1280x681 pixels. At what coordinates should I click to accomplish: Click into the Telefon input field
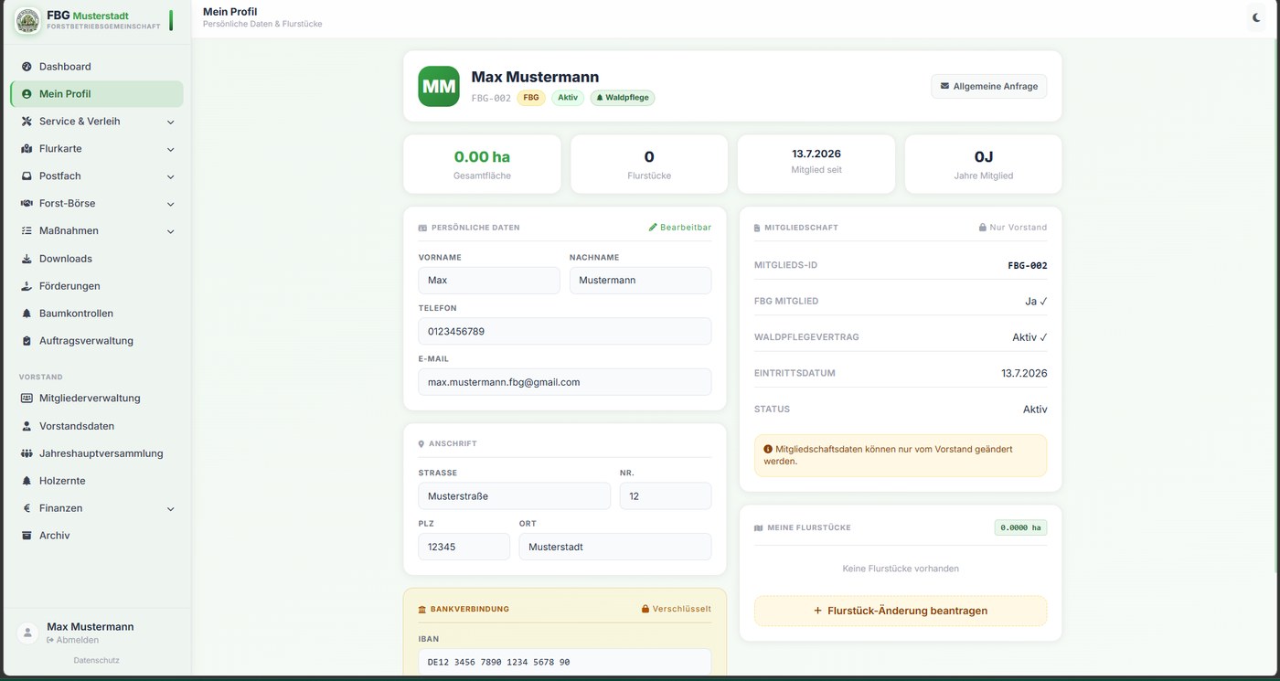click(x=564, y=331)
